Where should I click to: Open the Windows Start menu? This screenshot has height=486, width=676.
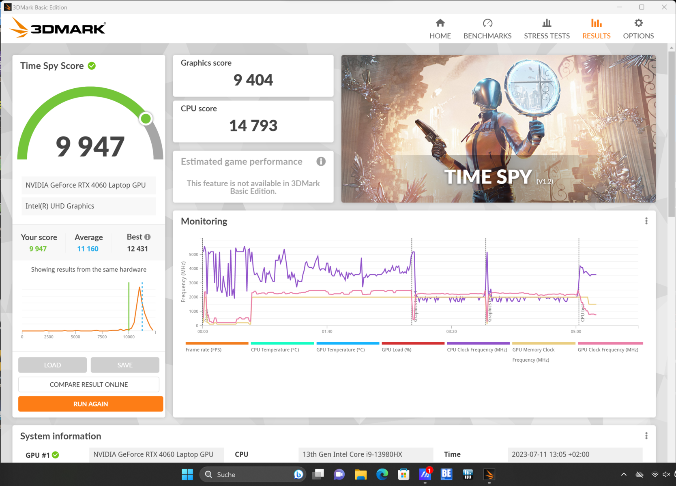[x=187, y=474]
